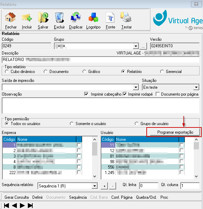This screenshot has height=209, width=203.
Task: Click the Descrição text field
Action: [101, 60]
